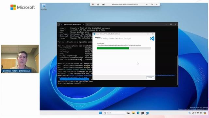Open the Windows Start menu
209x118 pixels.
tap(101, 113)
